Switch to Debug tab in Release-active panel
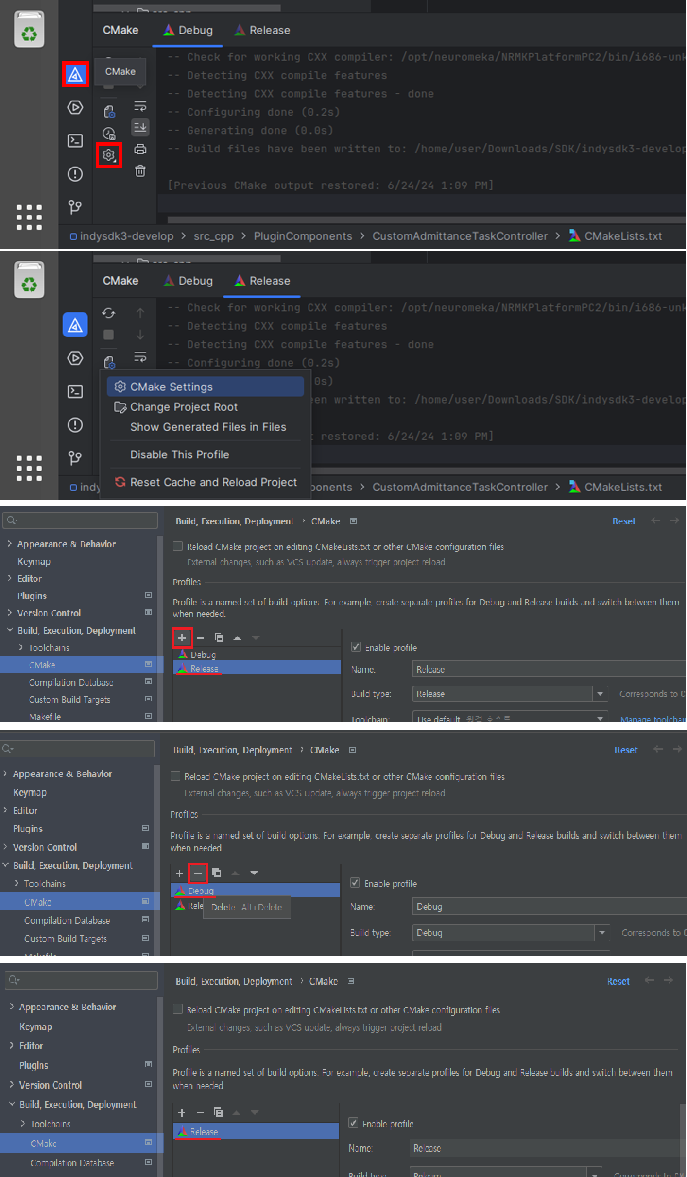The image size is (687, 1177). 189,281
